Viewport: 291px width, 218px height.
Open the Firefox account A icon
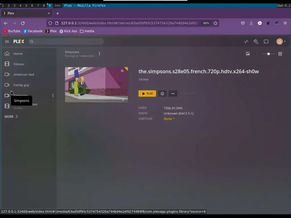pos(260,23)
